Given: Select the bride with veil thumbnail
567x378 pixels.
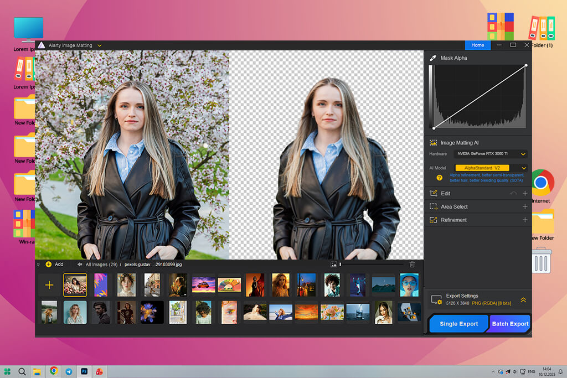Looking at the screenshot, I should pyautogui.click(x=384, y=312).
